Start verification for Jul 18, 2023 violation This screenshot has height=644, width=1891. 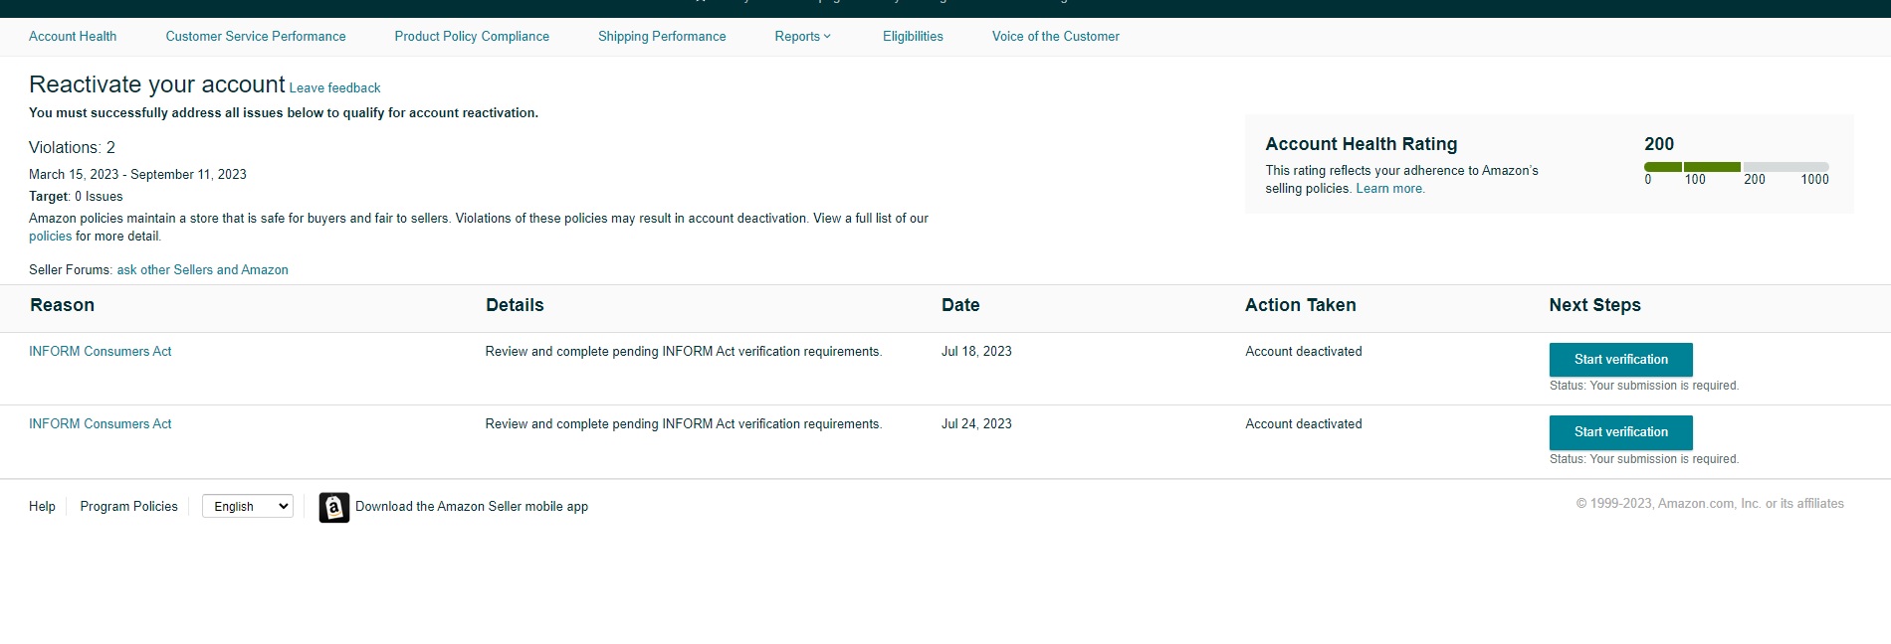point(1620,360)
